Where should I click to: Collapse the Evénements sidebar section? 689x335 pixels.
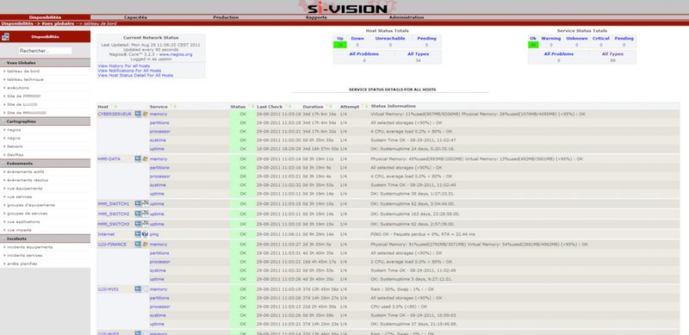coord(46,164)
